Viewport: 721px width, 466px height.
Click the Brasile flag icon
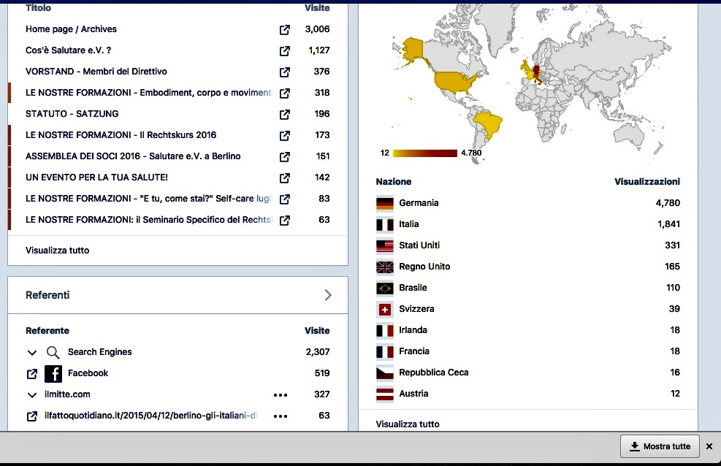[x=385, y=289]
